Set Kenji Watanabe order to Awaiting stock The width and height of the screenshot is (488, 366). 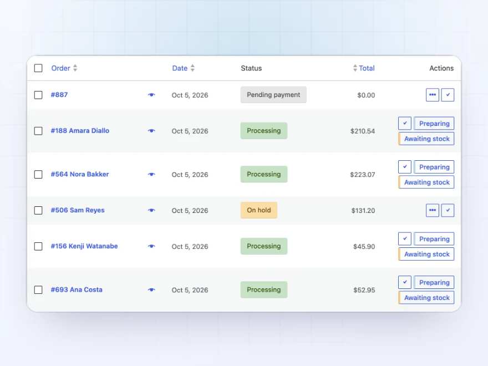426,254
